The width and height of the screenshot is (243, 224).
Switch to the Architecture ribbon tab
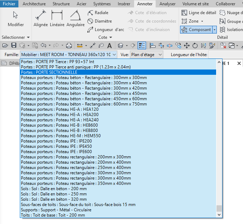(34, 4)
